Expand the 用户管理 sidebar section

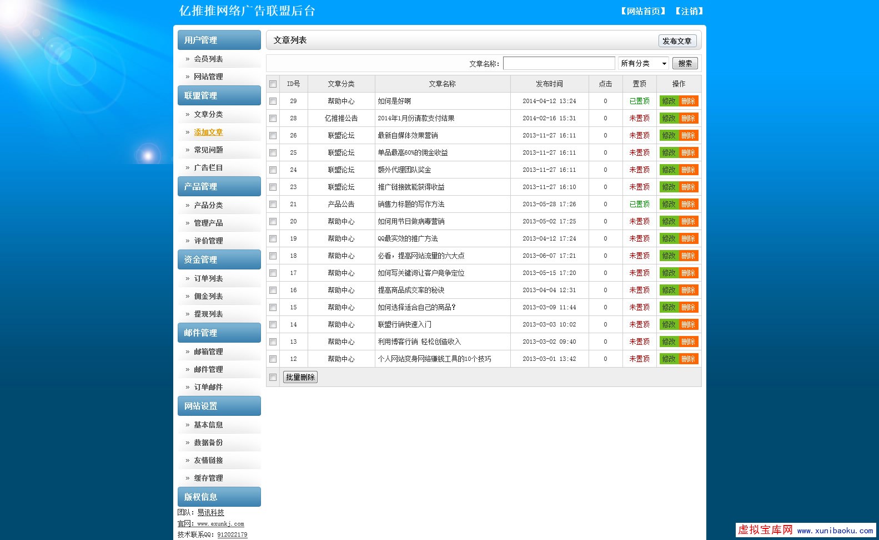(x=219, y=40)
